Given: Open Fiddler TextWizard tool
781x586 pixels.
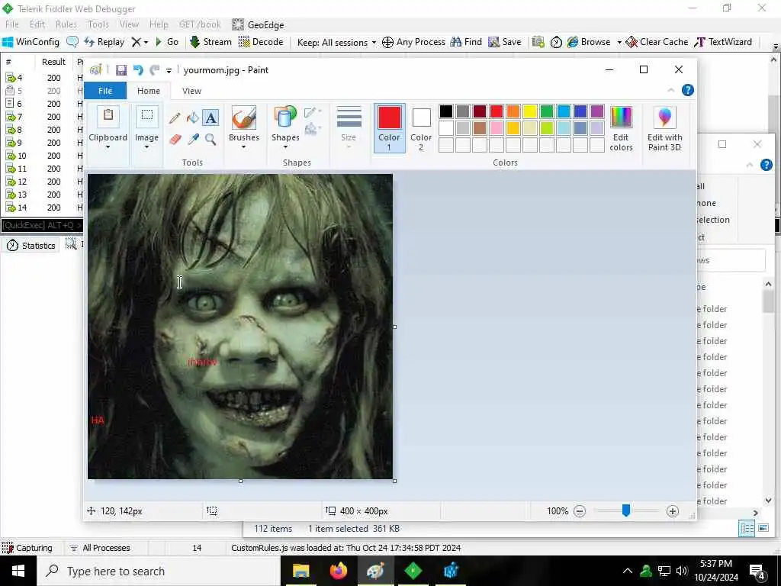Looking at the screenshot, I should tap(723, 42).
